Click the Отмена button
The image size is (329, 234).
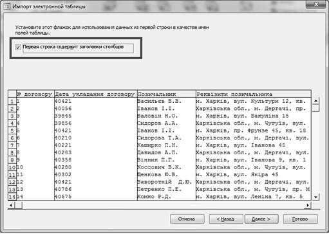tap(187, 219)
